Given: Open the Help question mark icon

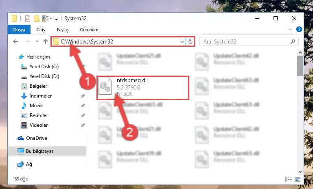Looking at the screenshot, I should pos(299,30).
